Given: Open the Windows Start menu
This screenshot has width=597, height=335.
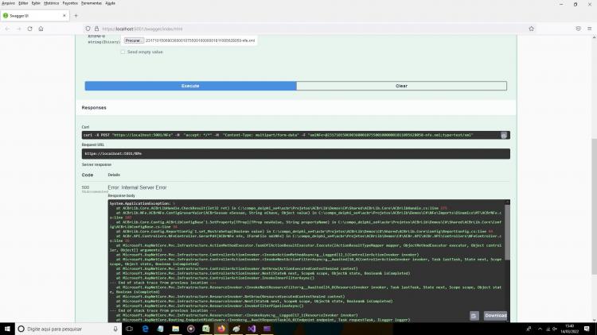Looking at the screenshot, I should point(7,329).
